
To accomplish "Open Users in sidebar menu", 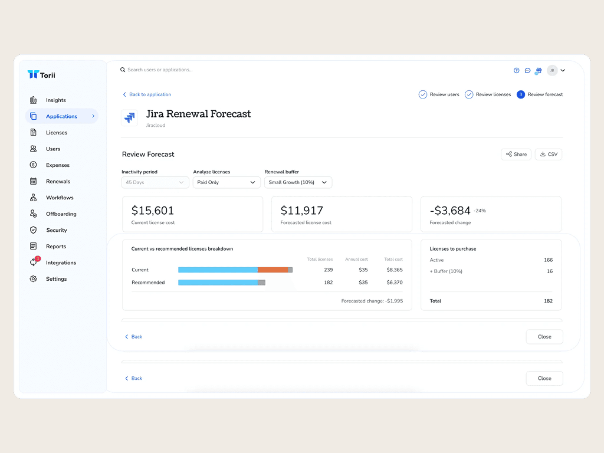I will pos(53,149).
